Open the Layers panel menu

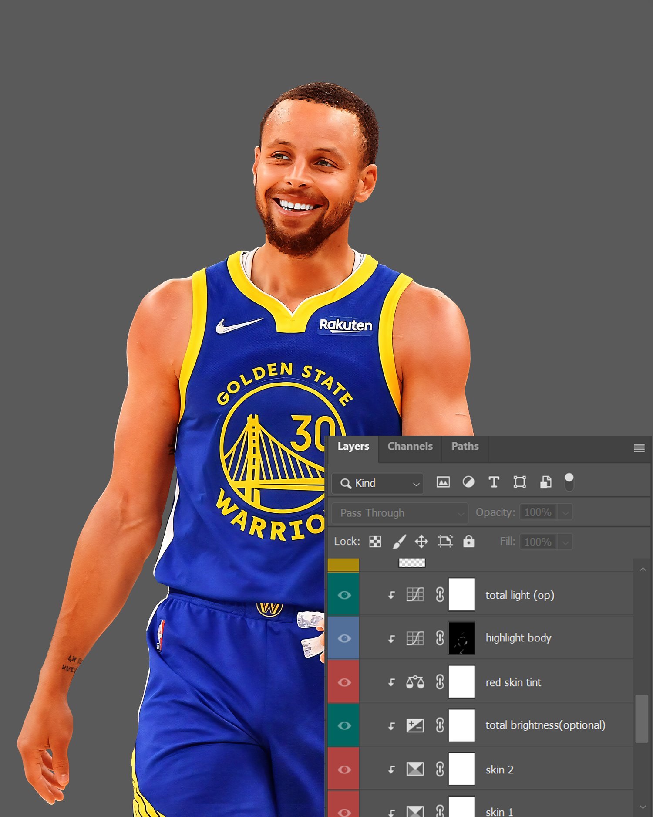(x=639, y=448)
